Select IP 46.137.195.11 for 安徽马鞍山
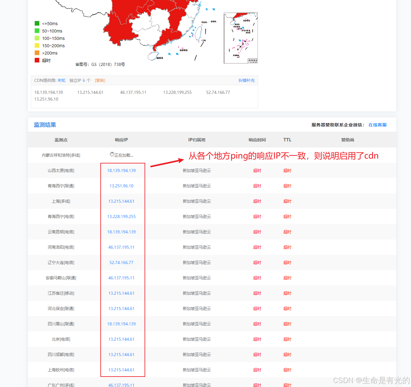The image size is (411, 387). (x=121, y=278)
